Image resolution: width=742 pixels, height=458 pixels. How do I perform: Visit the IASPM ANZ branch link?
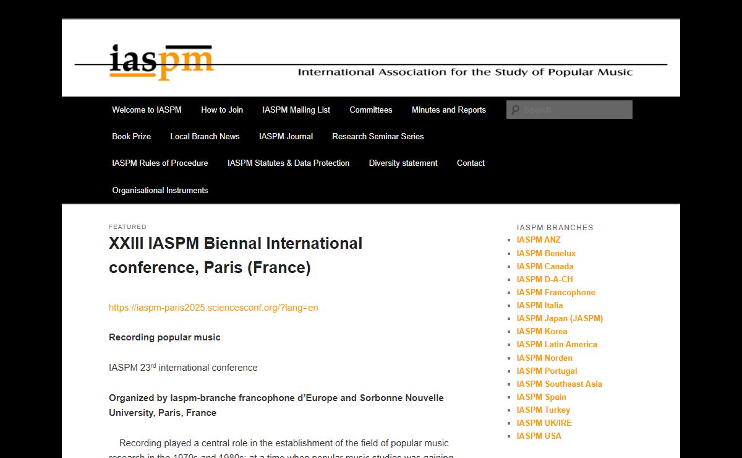tap(539, 240)
